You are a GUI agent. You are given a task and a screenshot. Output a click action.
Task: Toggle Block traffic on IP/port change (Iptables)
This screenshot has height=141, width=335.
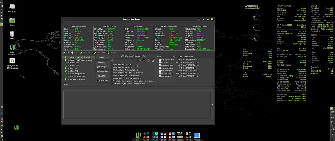[x=112, y=73]
